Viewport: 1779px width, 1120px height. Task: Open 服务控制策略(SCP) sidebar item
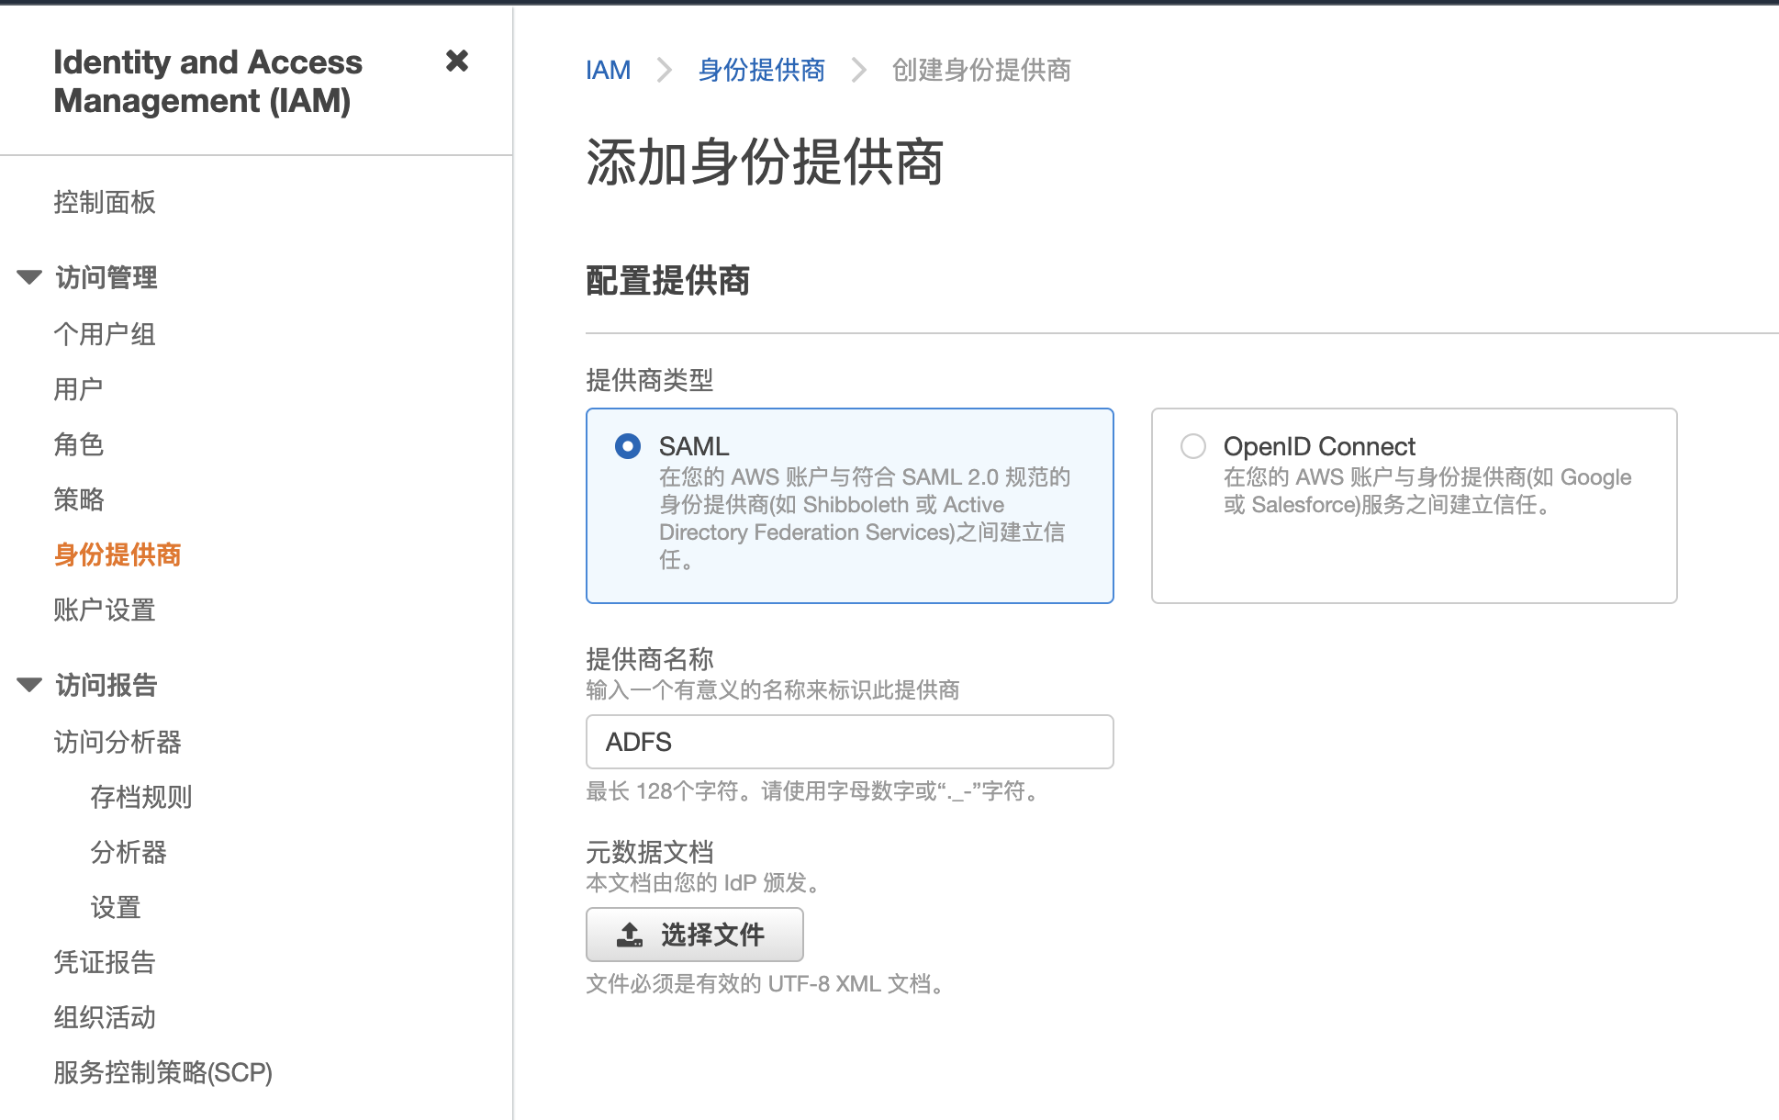(x=162, y=1072)
